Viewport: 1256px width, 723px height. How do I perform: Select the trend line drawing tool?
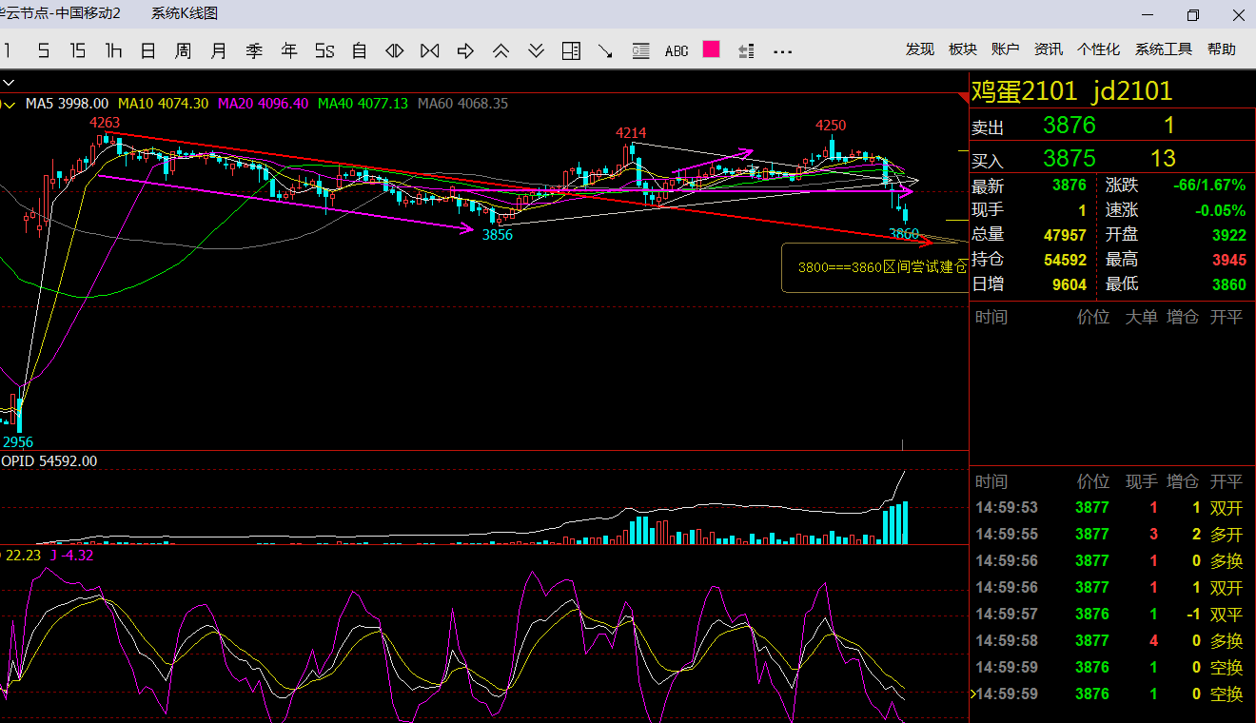click(606, 50)
